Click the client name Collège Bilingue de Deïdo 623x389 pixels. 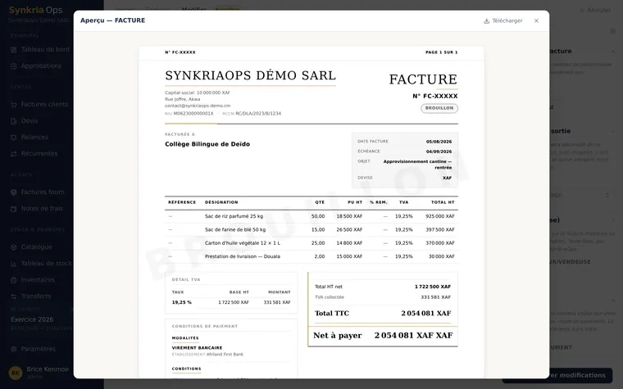(207, 144)
